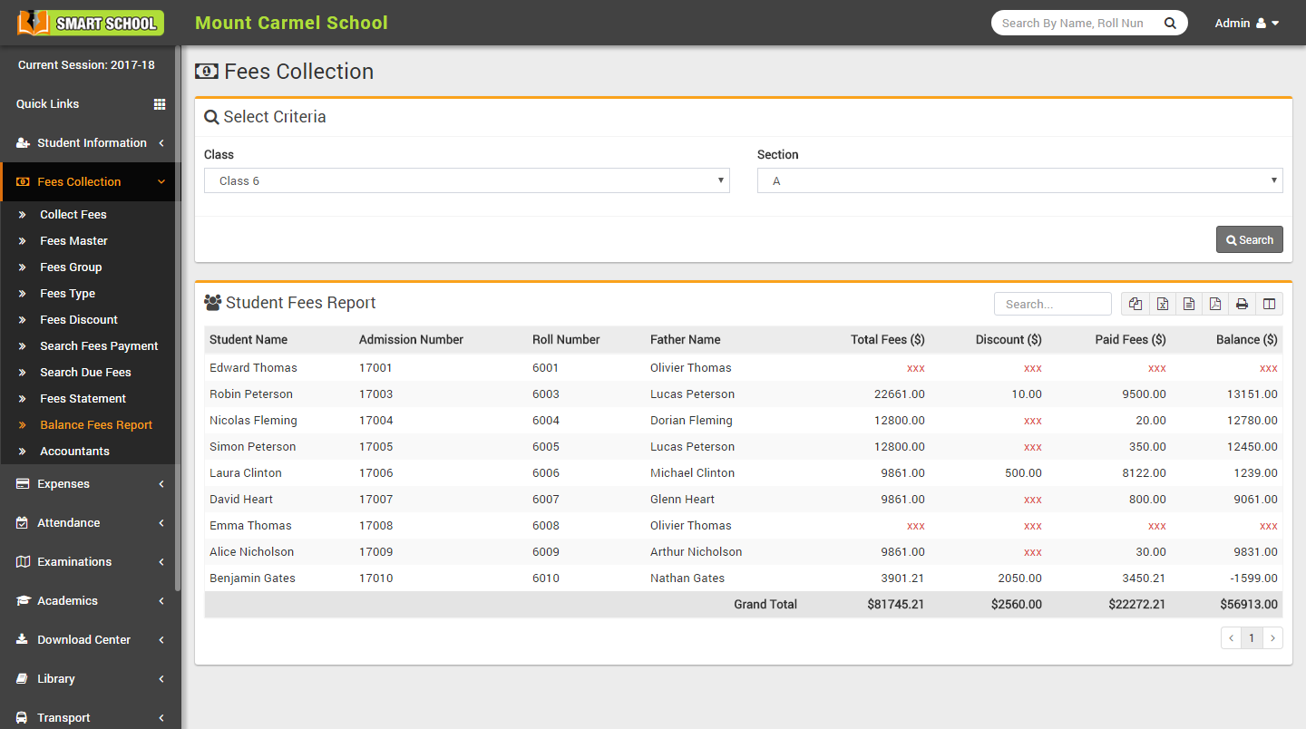Screen dimensions: 1306x729
Task: Print the Student Fees Report
Action: tap(1242, 304)
